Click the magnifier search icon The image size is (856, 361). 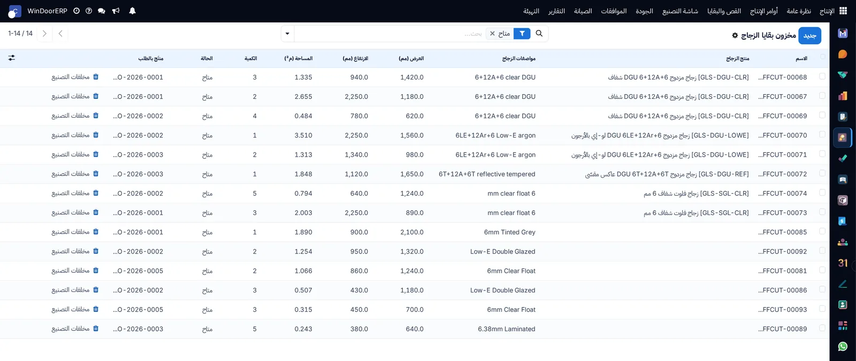539,33
